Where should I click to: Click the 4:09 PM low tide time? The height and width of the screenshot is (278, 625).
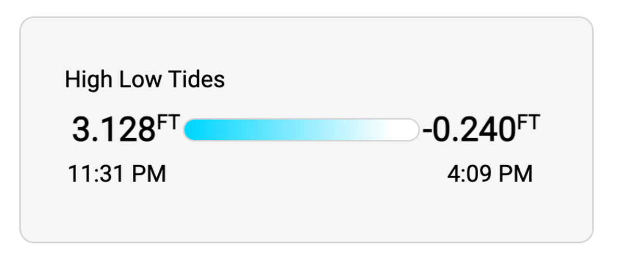[x=490, y=174]
